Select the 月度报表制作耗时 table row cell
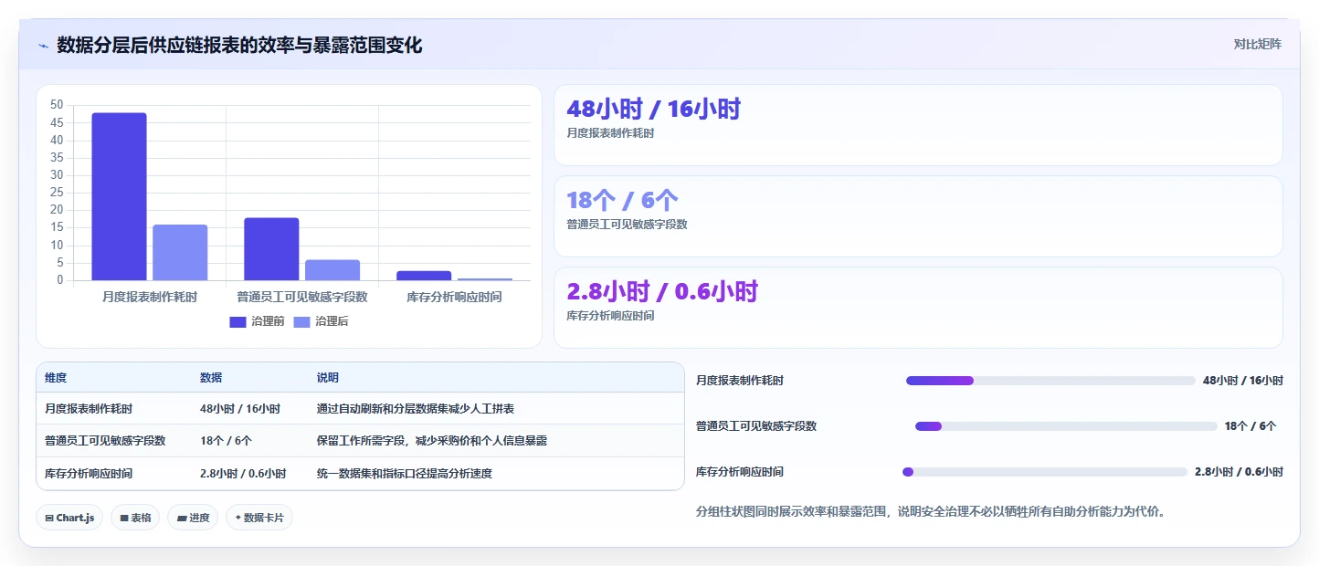 click(x=89, y=409)
